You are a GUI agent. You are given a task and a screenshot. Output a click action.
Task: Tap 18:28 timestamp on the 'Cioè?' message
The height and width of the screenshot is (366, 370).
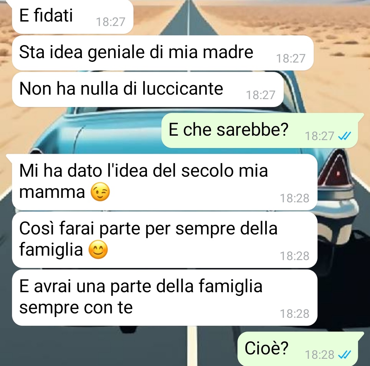(x=320, y=355)
